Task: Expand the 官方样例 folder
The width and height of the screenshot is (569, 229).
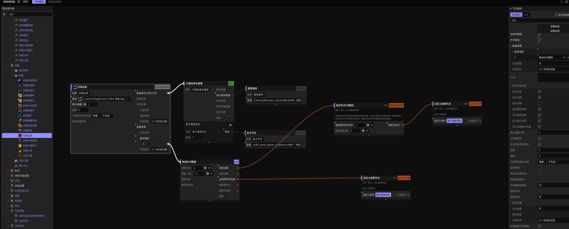Action: (12, 71)
